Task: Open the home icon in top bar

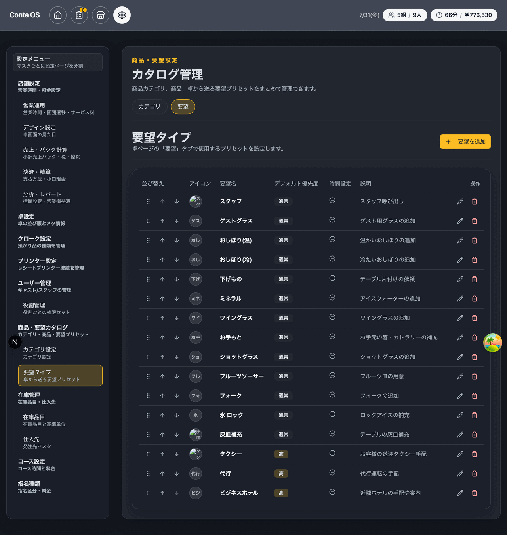Action: click(58, 15)
